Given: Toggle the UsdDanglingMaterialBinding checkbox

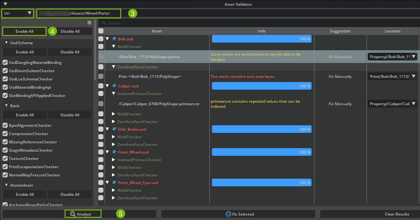Looking at the screenshot, I should (5, 62).
